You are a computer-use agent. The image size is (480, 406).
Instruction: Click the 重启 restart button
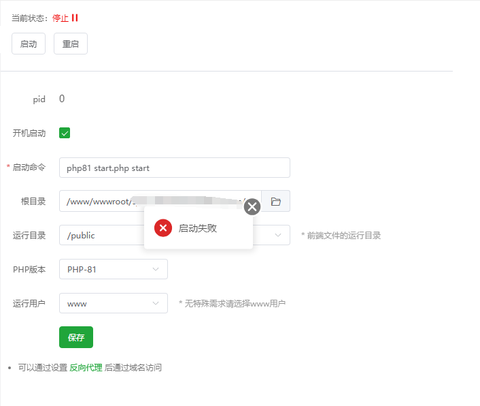tap(71, 44)
